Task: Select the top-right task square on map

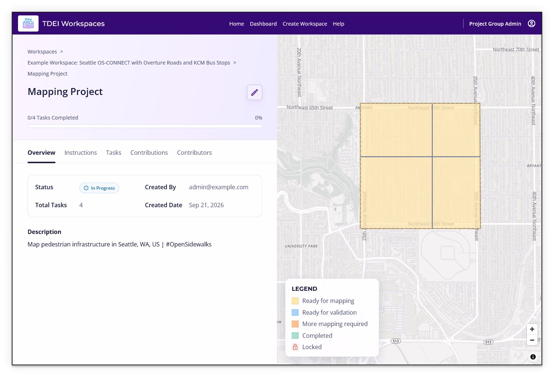Action: coord(456,130)
